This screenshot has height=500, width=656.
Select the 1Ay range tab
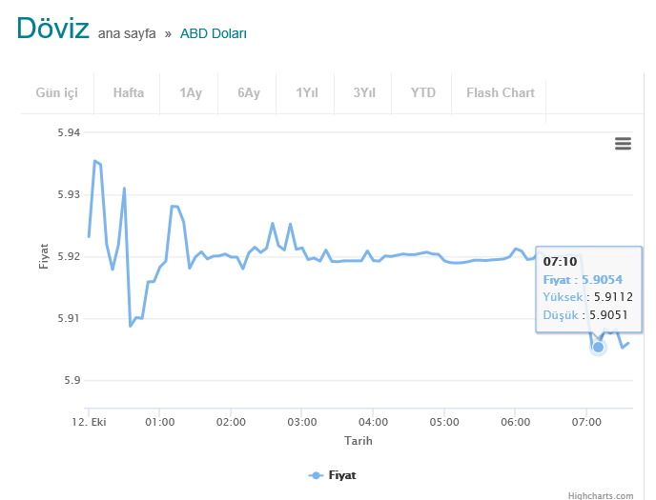(191, 92)
